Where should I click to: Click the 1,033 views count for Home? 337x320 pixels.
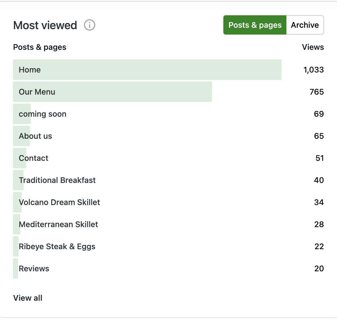point(314,70)
